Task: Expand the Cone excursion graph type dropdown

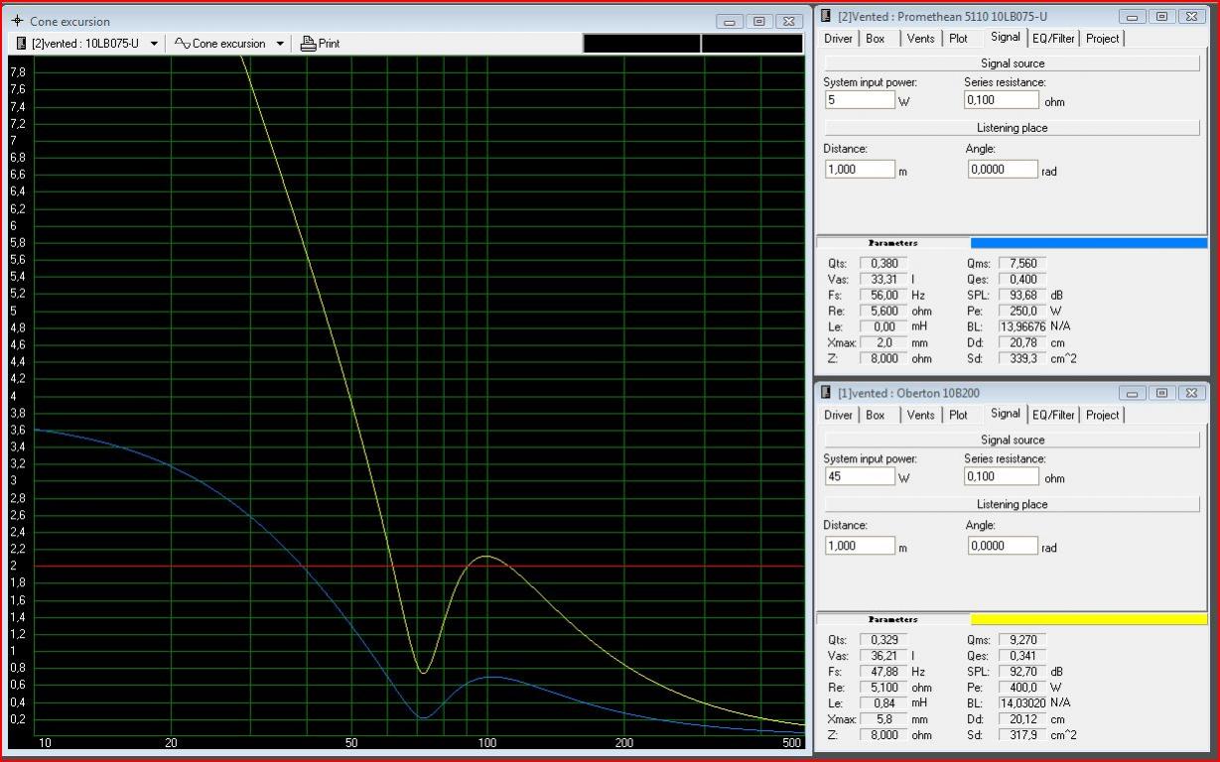Action: tap(280, 44)
